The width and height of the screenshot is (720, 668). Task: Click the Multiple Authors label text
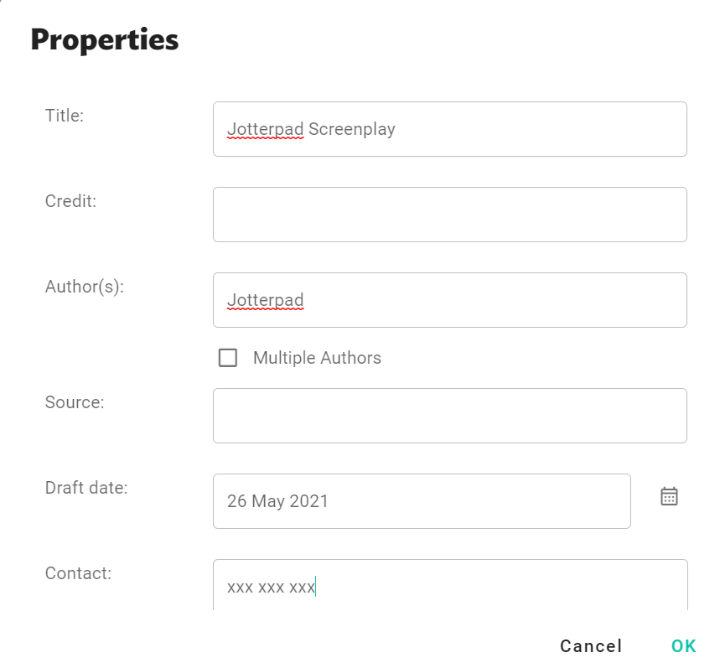[317, 358]
